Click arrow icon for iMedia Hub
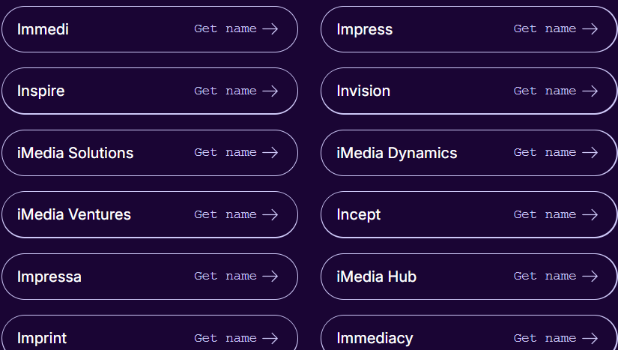 coord(590,277)
